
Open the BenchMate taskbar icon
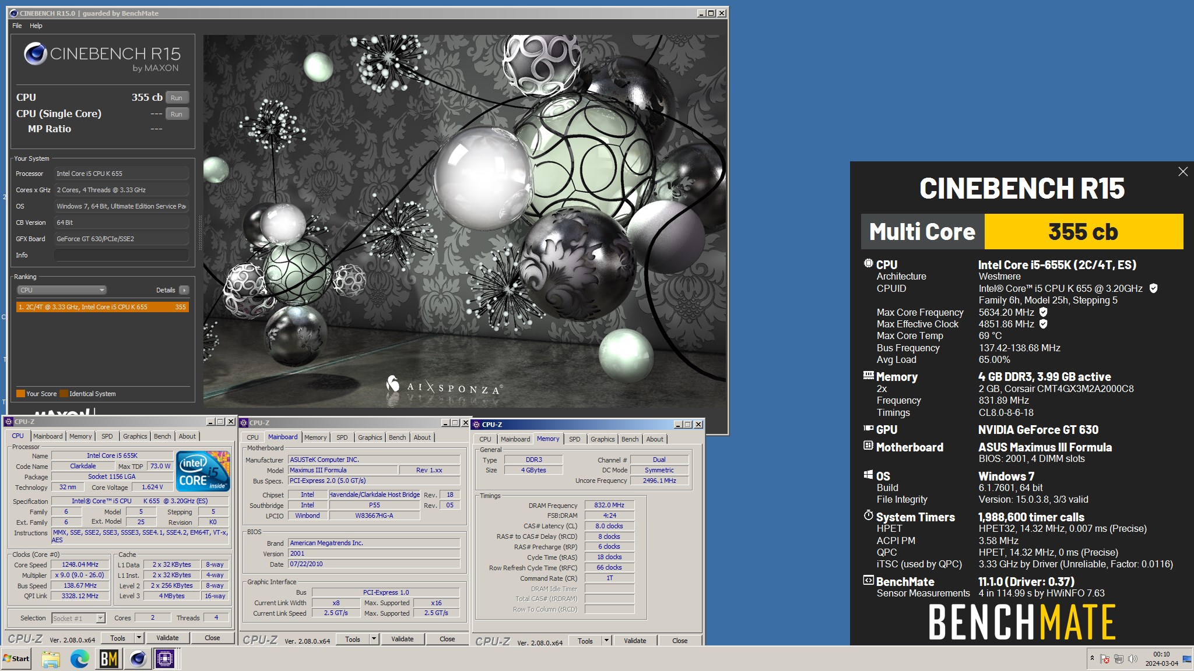pos(109,659)
